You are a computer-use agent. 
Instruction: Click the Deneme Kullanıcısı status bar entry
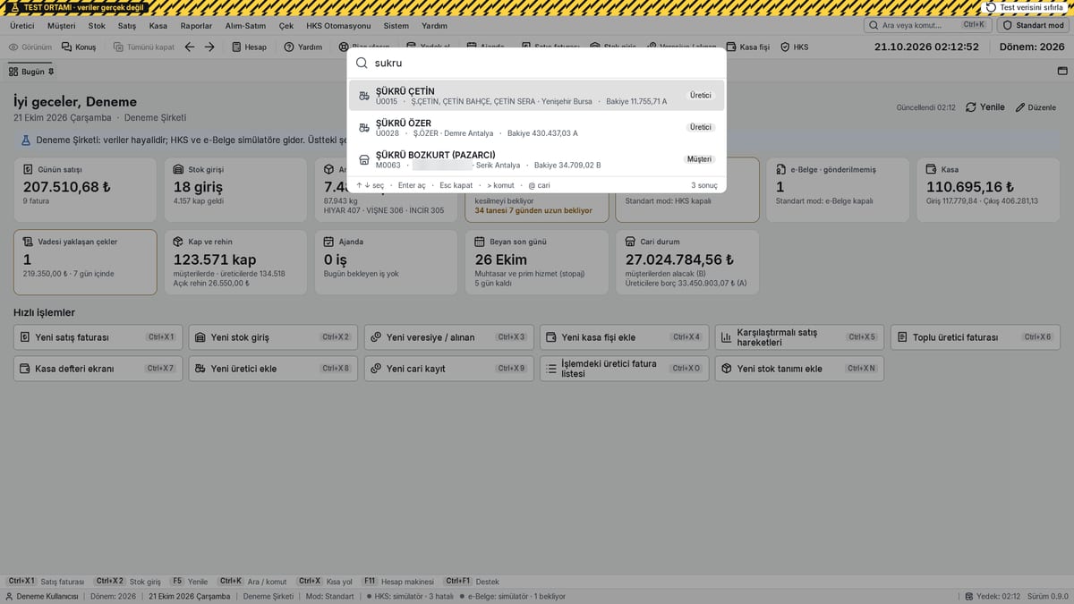coord(44,596)
